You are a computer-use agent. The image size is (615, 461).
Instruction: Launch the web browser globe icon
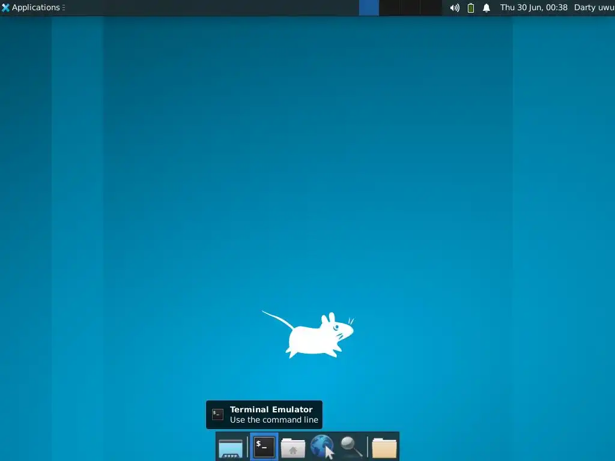click(322, 447)
